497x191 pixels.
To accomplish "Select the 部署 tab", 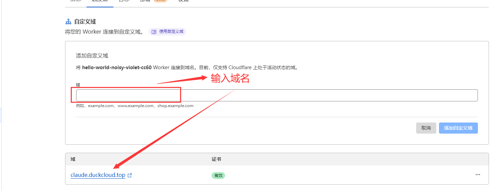I will point(146,1).
